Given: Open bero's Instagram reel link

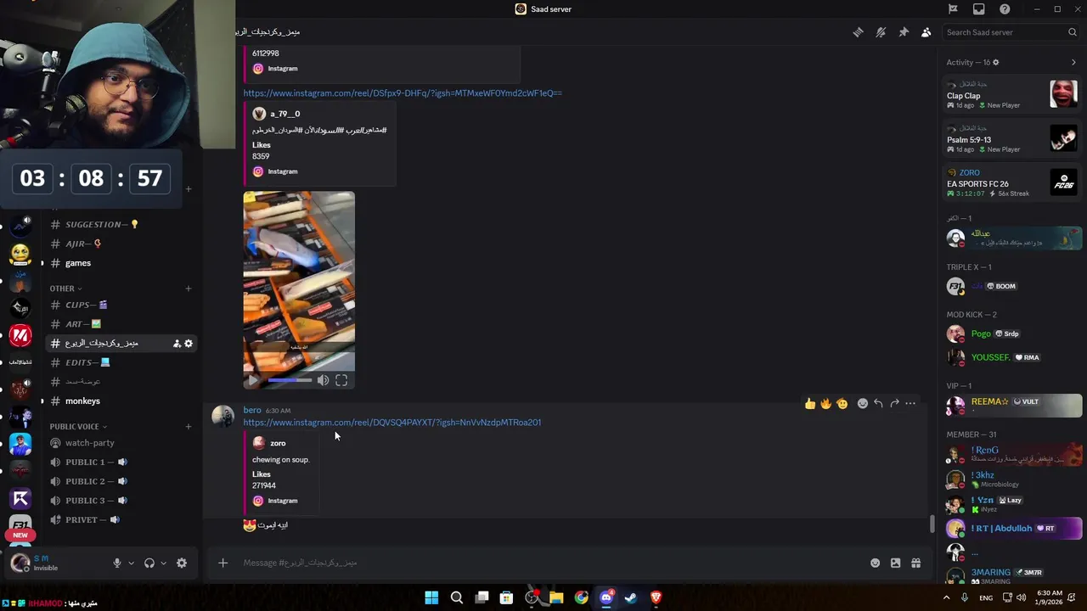Looking at the screenshot, I should [392, 423].
